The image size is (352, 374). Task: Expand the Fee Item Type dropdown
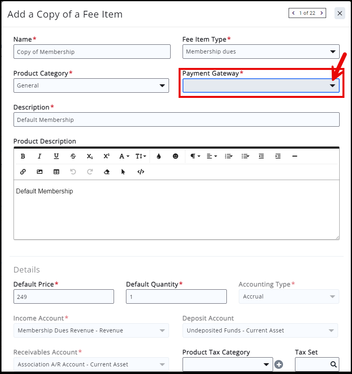pos(261,52)
